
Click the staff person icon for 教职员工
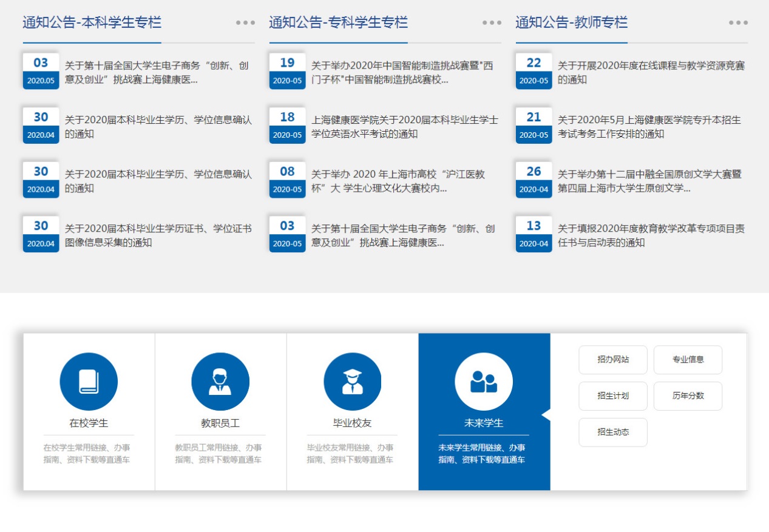[x=220, y=382]
